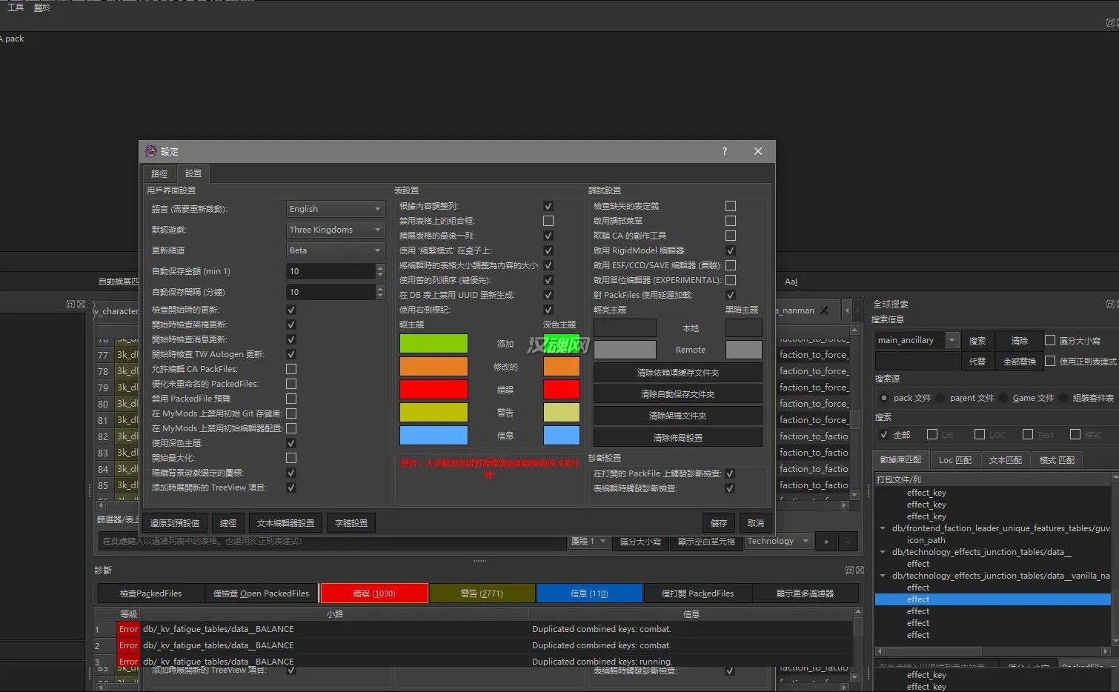This screenshot has height=692, width=1119.
Task: Switch to the 文本匹配 results tab
Action: 1005,460
